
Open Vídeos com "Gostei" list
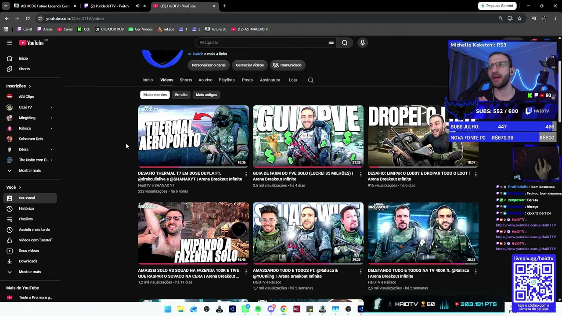coord(35,240)
